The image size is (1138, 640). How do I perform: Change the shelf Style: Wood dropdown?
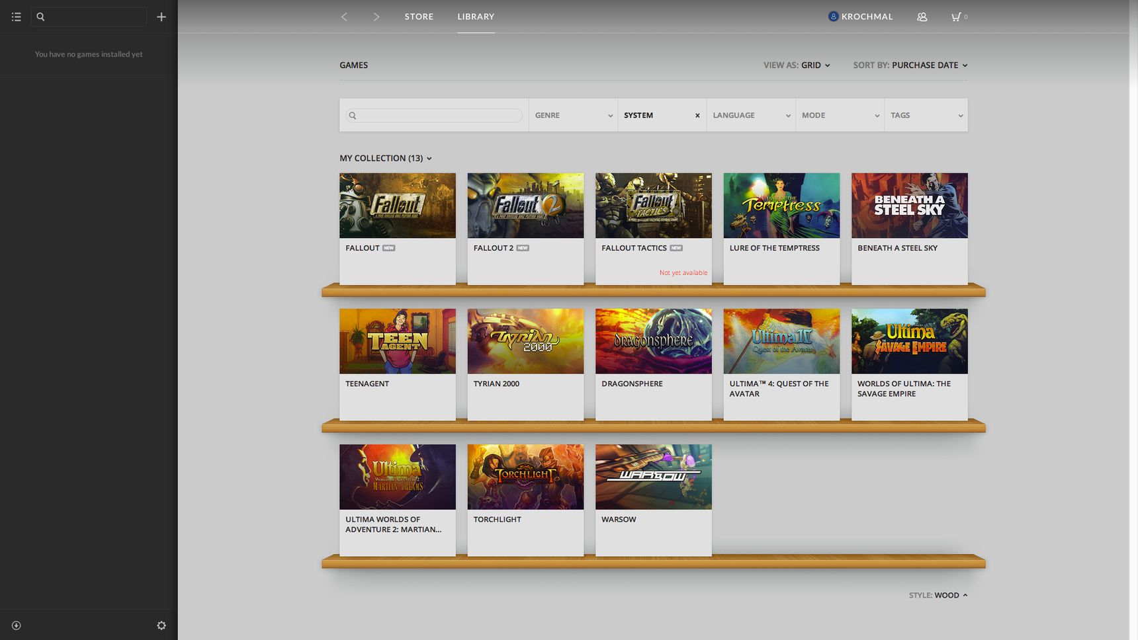pos(938,595)
